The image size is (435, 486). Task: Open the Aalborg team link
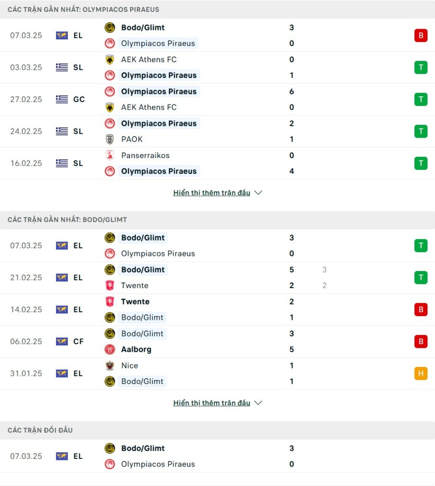pyautogui.click(x=136, y=349)
